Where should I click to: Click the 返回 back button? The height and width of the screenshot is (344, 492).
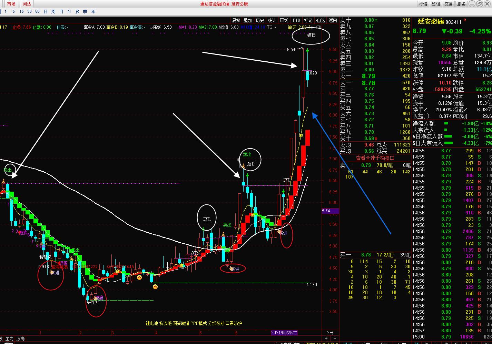pyautogui.click(x=333, y=20)
